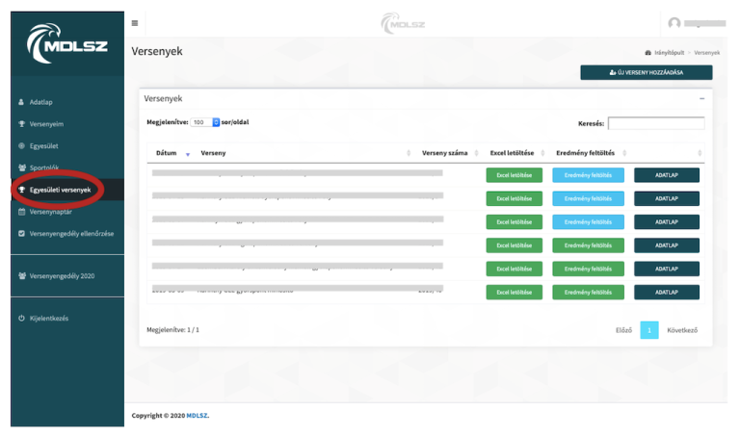Collapse the Versenyek panel with minus button
This screenshot has height=437, width=740.
701,99
